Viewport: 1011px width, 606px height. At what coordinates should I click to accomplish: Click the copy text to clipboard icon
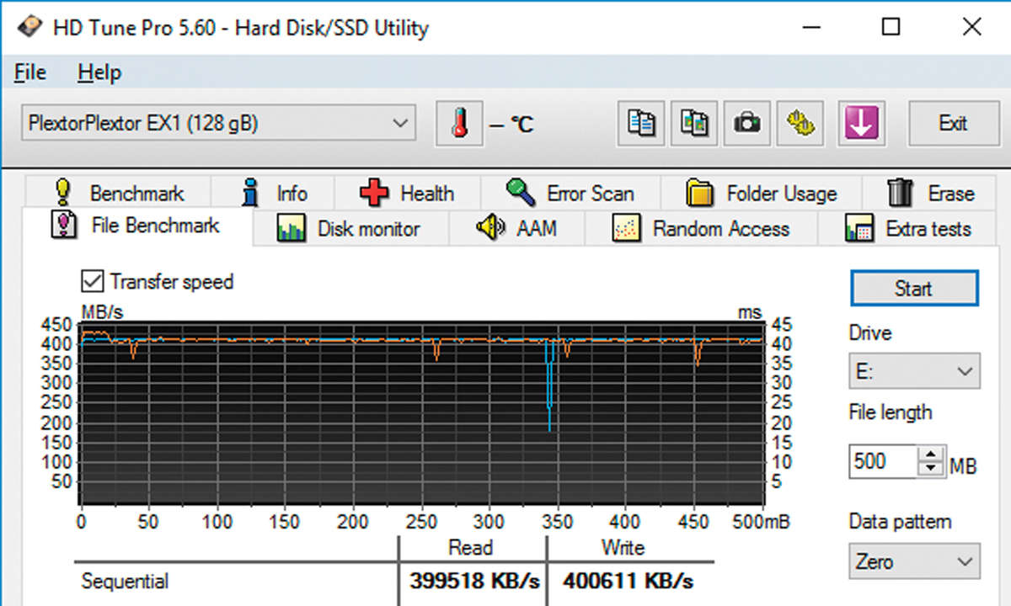click(x=642, y=124)
